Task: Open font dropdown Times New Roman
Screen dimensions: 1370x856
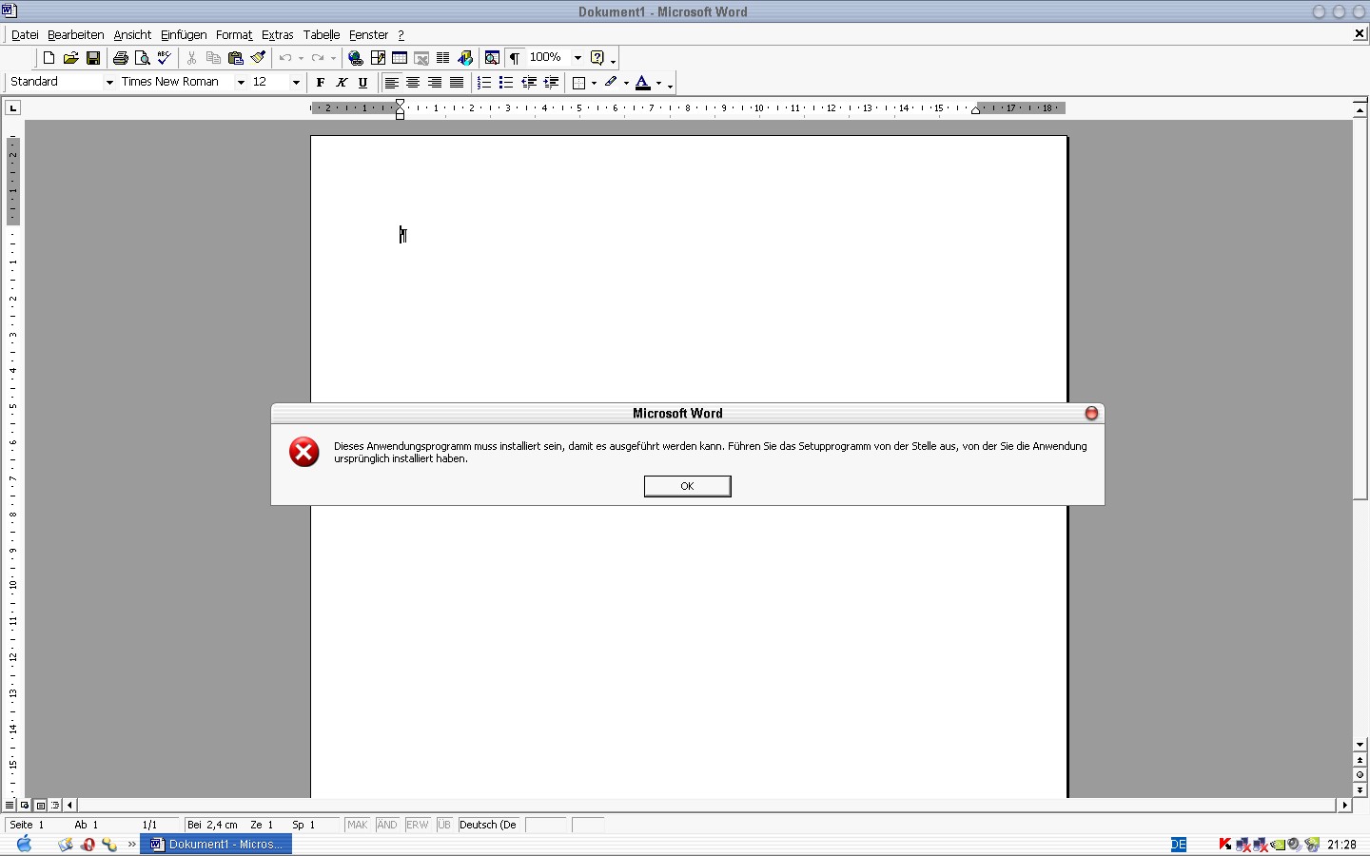Action: coord(241,83)
